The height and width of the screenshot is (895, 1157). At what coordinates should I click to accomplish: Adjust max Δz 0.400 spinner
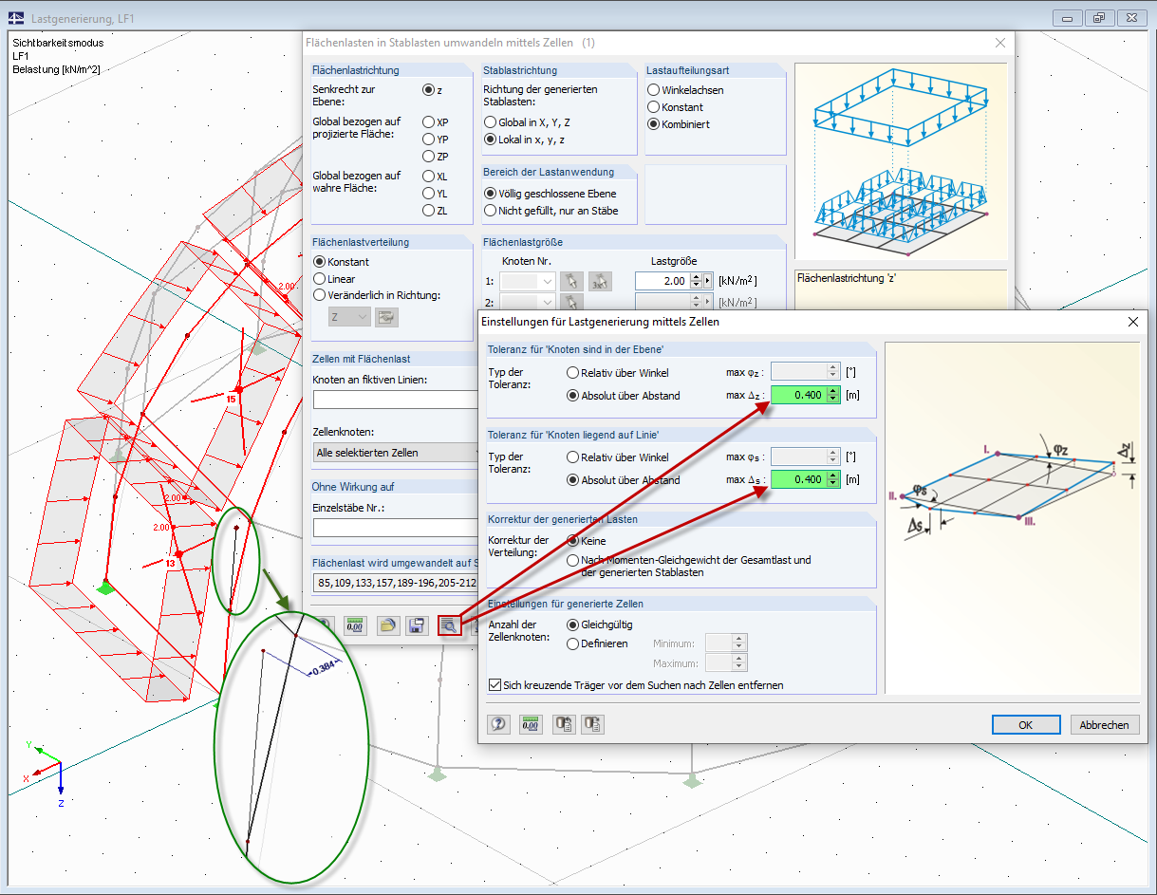tap(833, 395)
